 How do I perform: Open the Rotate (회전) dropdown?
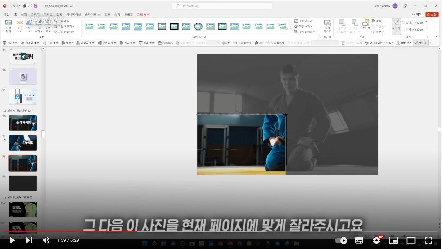point(378,32)
